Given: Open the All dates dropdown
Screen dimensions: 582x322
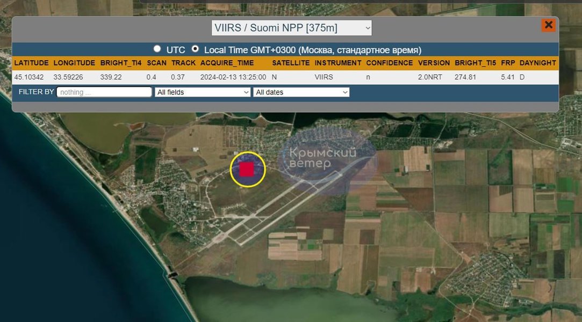Looking at the screenshot, I should (x=301, y=92).
